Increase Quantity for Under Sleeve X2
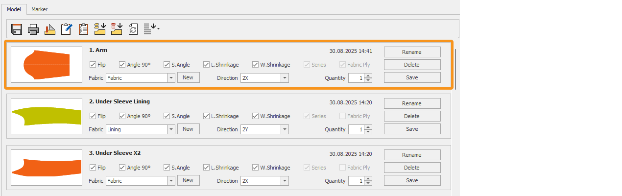Screen dimensions: 622x196 point(368,178)
